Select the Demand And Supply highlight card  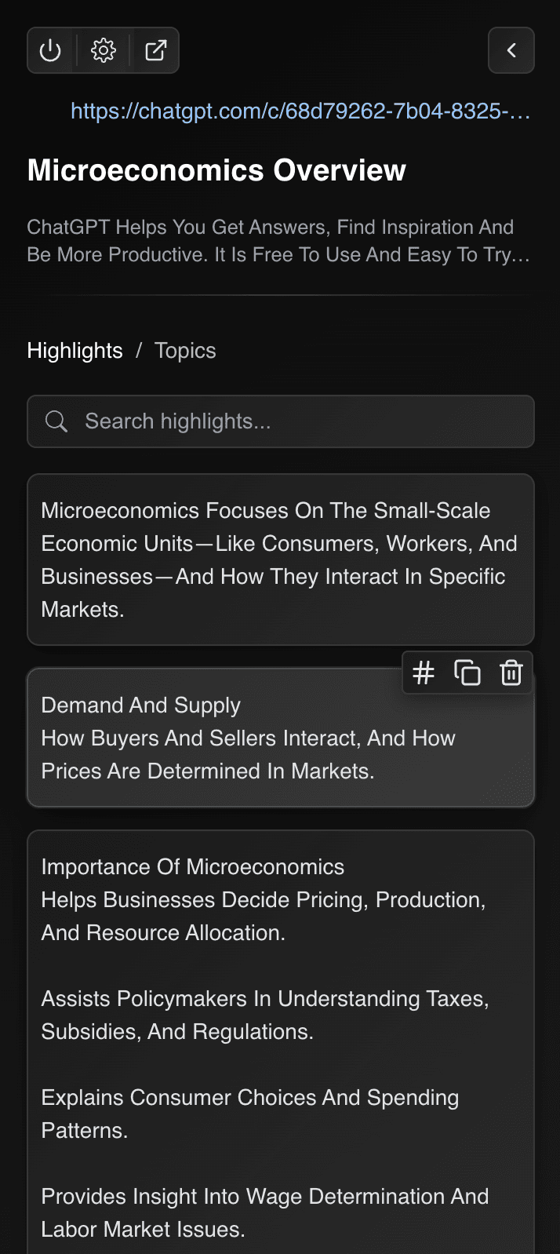pos(235,745)
